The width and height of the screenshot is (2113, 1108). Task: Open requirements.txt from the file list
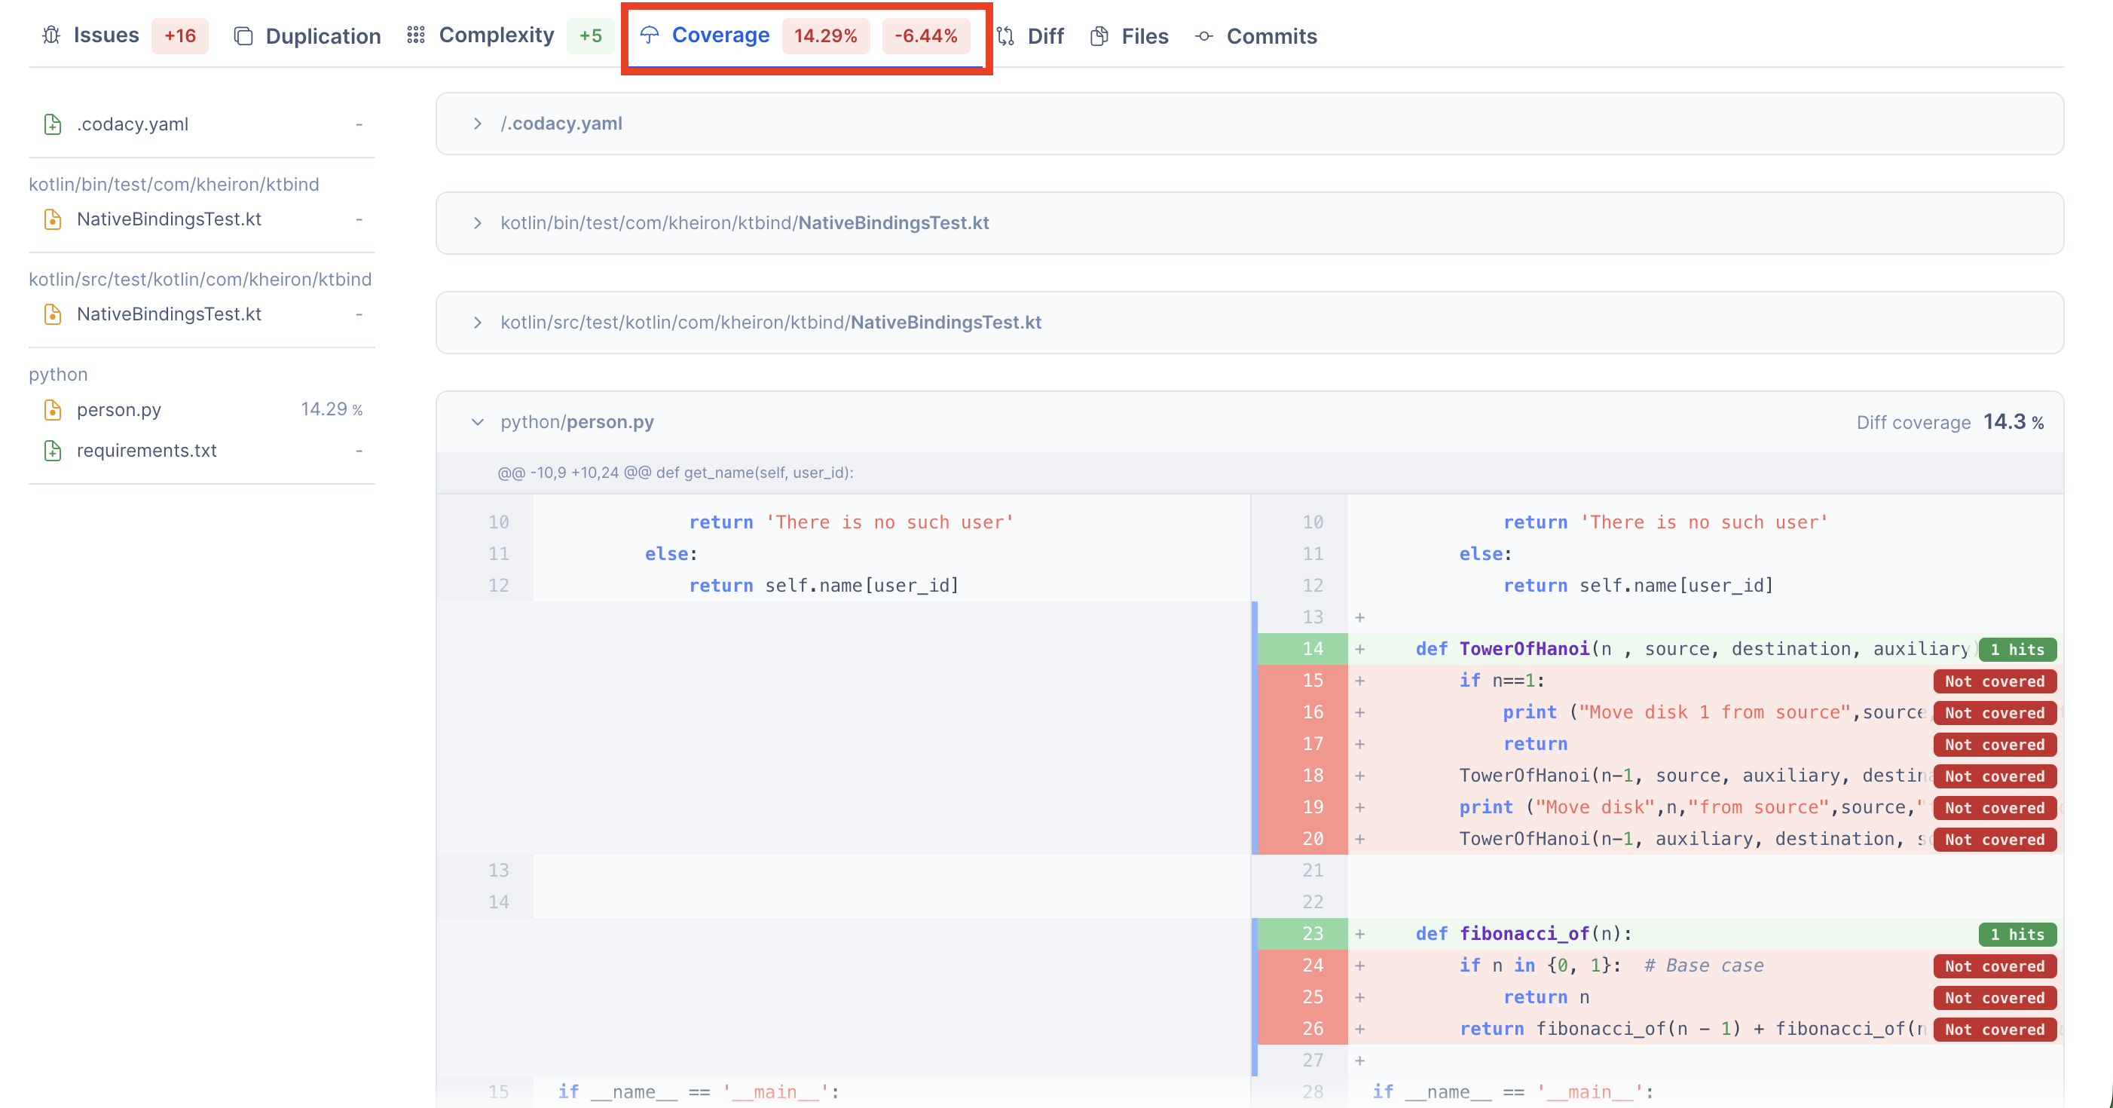pos(146,451)
